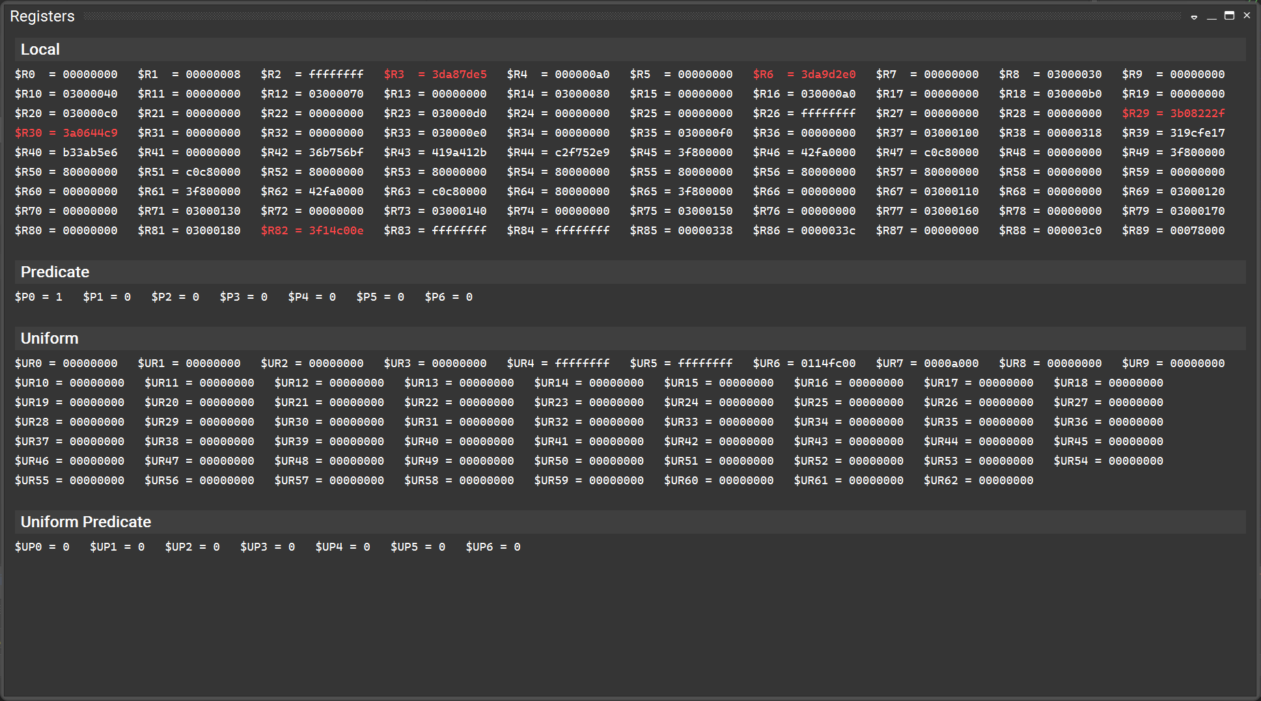This screenshot has width=1261, height=701.
Task: Collapse the Uniform Predicate section
Action: click(x=85, y=521)
